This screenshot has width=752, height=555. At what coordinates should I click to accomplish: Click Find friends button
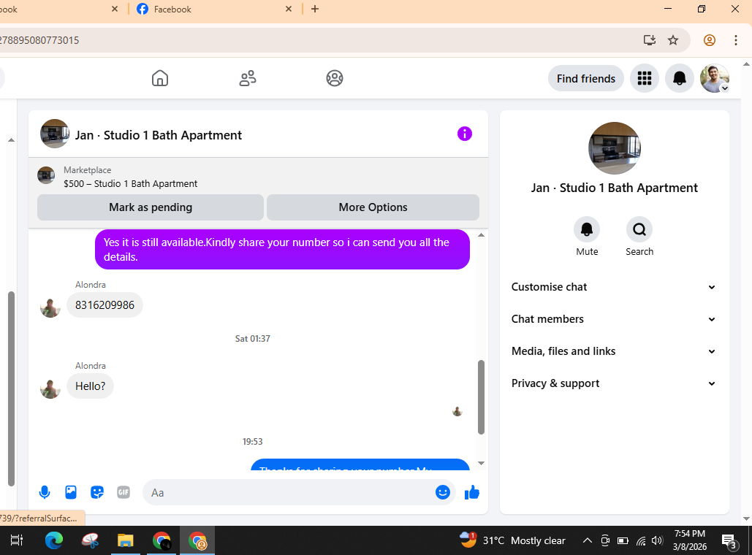[x=585, y=79]
